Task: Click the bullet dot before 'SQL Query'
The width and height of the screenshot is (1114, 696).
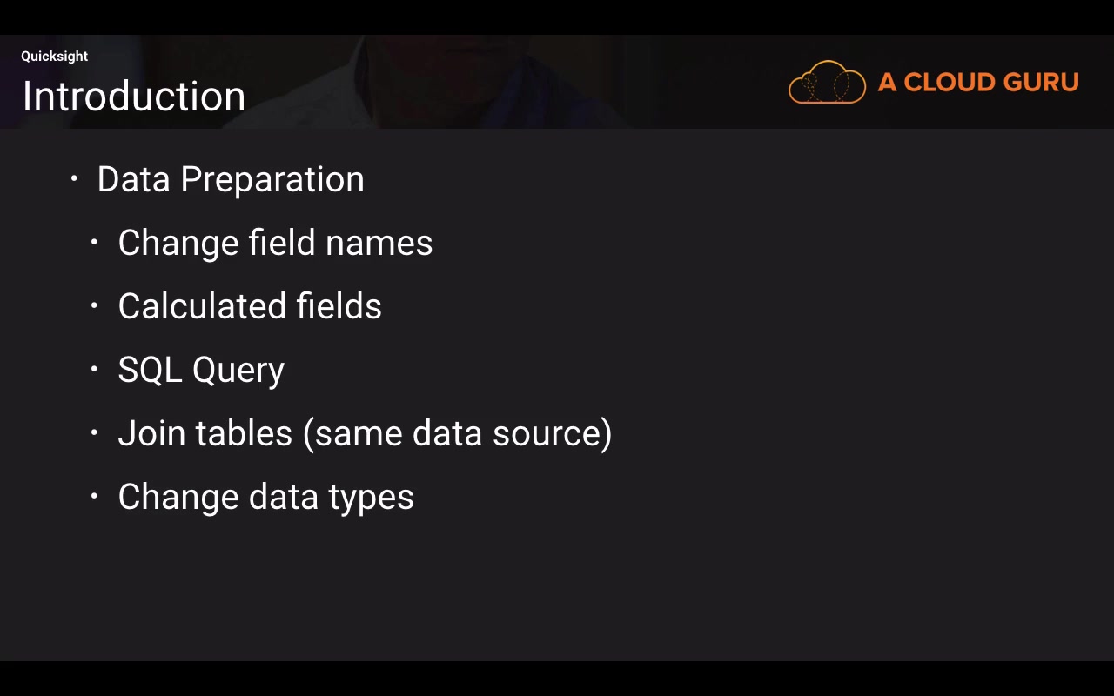Action: pyautogui.click(x=95, y=370)
